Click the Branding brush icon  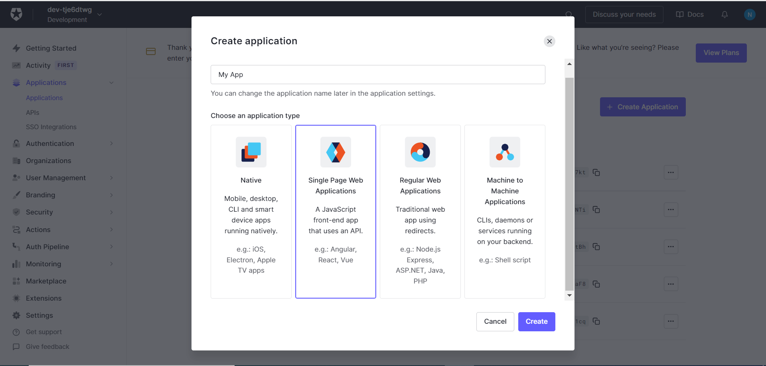click(16, 195)
